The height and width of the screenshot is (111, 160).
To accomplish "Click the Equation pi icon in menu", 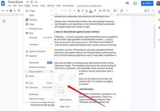I will [27, 56].
